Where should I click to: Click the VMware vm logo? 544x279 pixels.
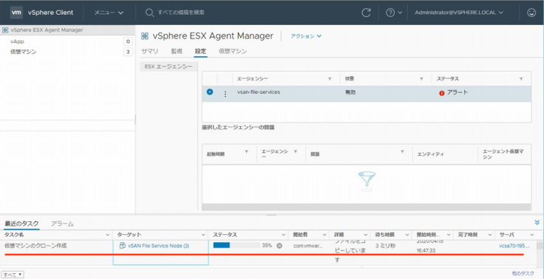(x=16, y=13)
